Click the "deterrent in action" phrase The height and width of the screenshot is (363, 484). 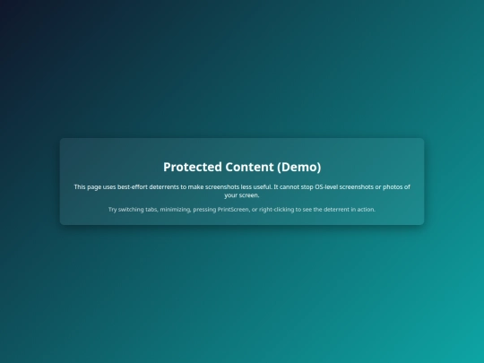click(350, 209)
